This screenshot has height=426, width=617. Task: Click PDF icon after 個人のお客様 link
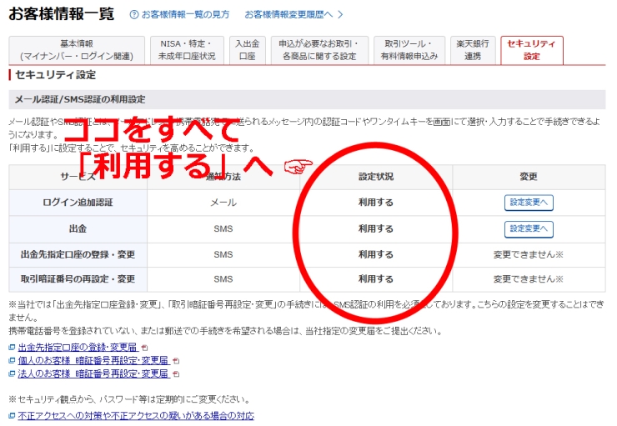point(176,361)
